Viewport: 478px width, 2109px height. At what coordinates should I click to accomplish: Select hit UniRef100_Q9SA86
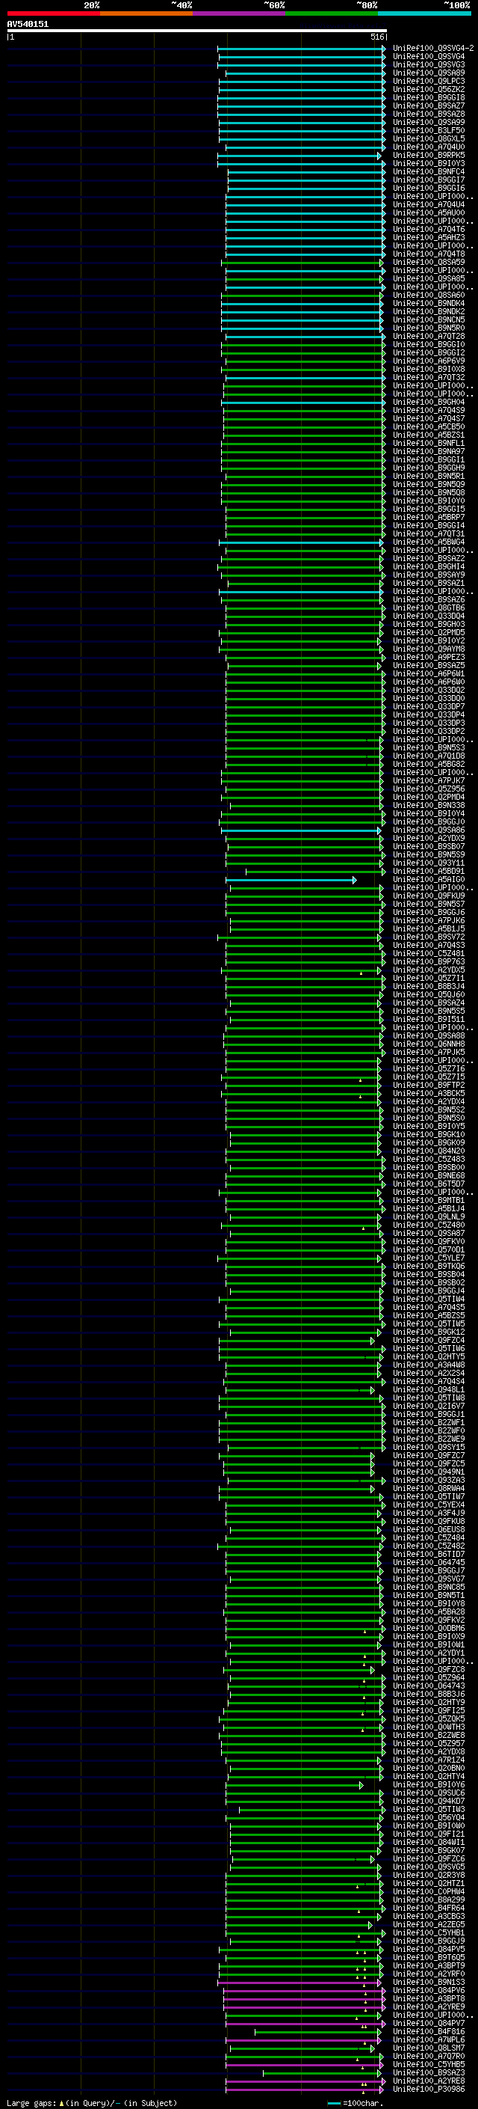coord(429,830)
